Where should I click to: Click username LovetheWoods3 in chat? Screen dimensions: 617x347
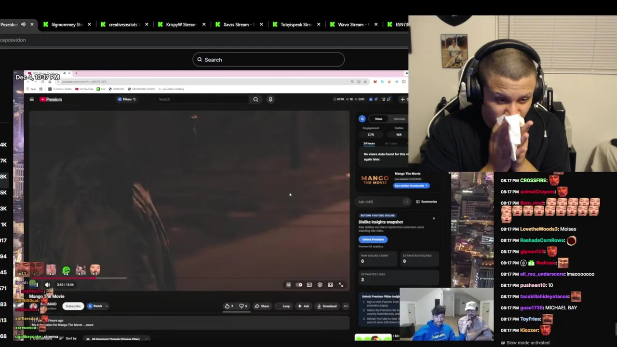pyautogui.click(x=539, y=229)
